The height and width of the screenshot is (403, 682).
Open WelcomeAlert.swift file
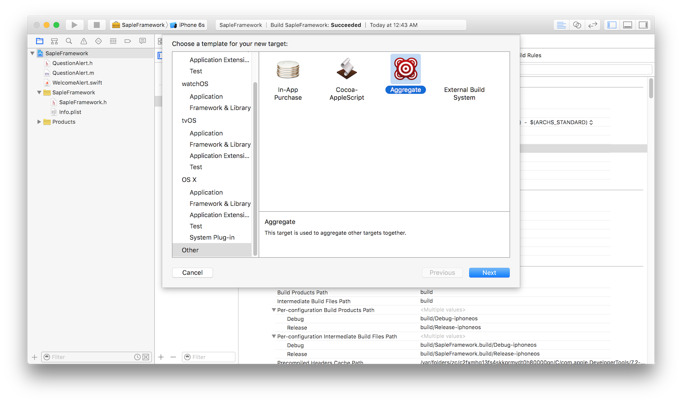pyautogui.click(x=77, y=83)
